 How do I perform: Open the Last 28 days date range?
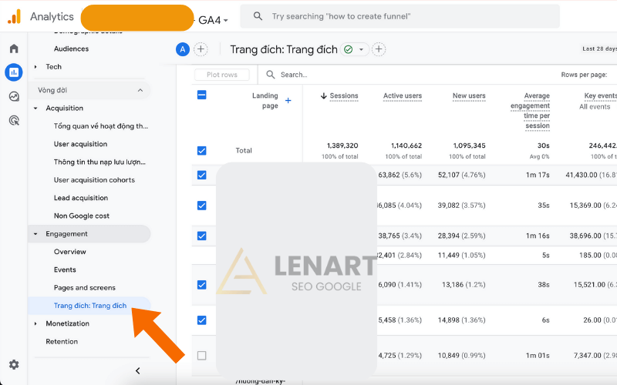point(599,49)
